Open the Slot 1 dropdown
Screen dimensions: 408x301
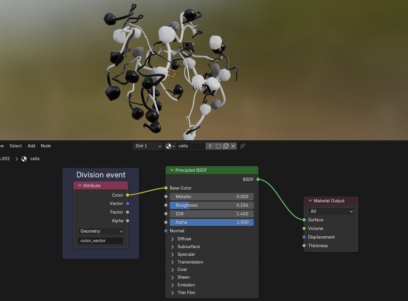pyautogui.click(x=147, y=146)
